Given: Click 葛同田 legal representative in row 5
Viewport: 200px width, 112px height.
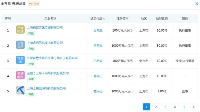Looking at the screenshot, I should 98,91.
